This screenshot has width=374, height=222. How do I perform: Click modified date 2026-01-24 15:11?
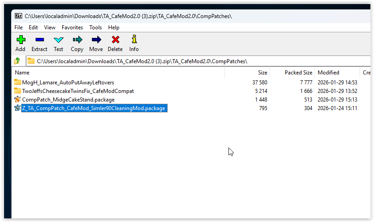pyautogui.click(x=337, y=108)
